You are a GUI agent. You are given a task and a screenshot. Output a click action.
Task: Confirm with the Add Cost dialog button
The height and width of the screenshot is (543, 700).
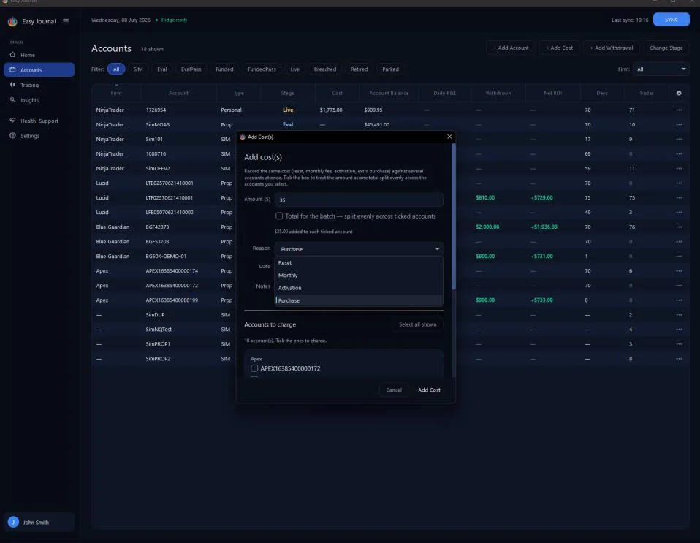429,390
